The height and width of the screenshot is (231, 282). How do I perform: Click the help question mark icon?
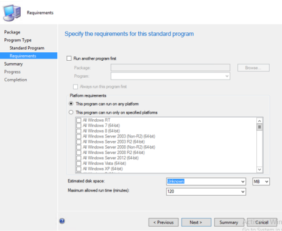(62, 221)
